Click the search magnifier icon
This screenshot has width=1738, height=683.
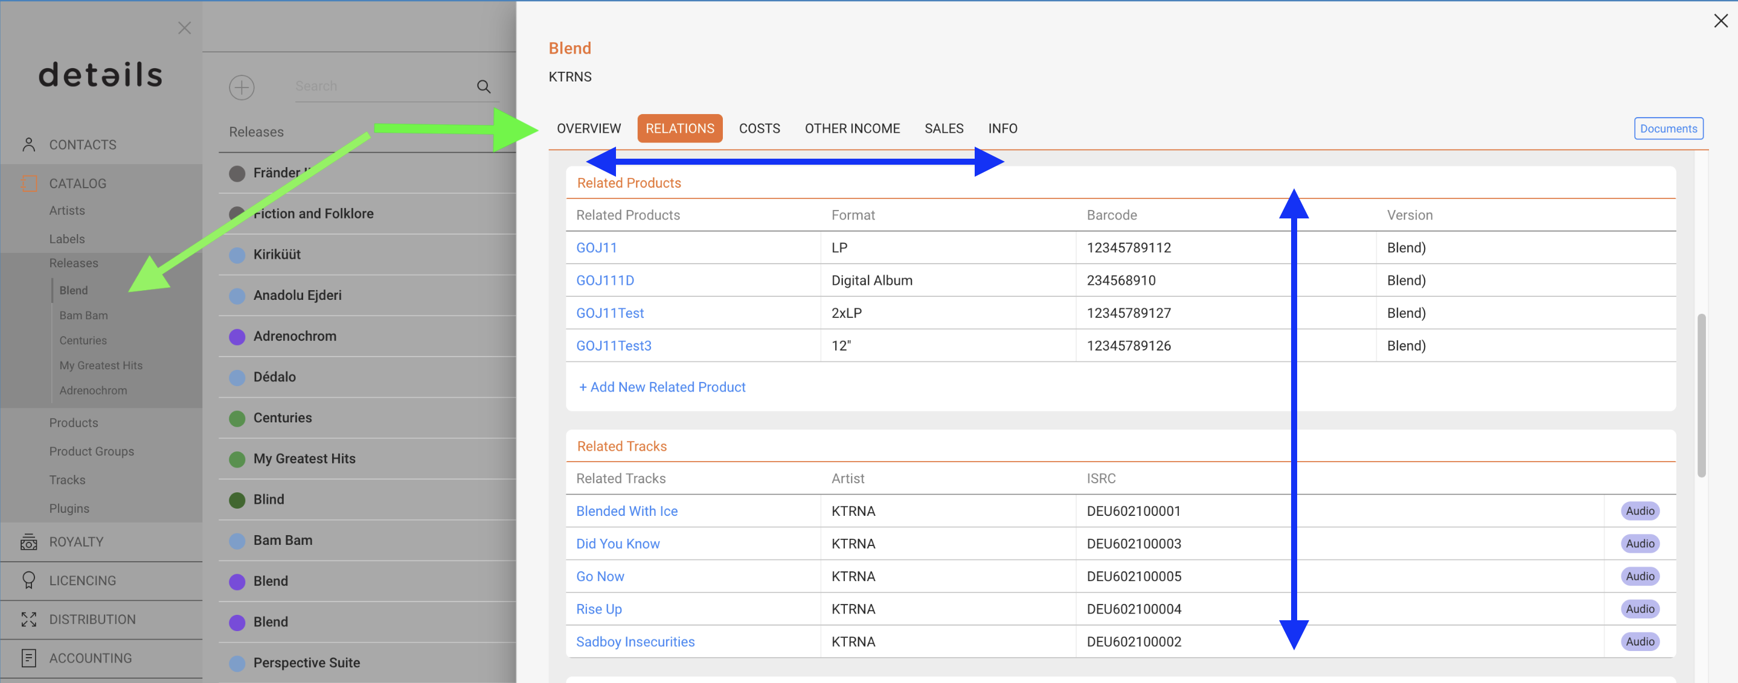tap(483, 86)
